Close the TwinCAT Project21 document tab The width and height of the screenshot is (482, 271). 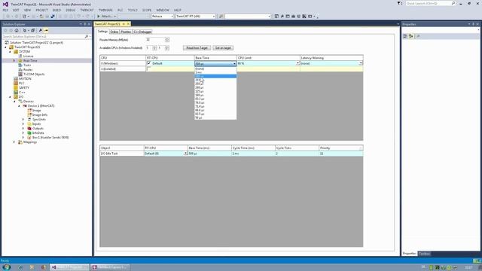point(128,24)
